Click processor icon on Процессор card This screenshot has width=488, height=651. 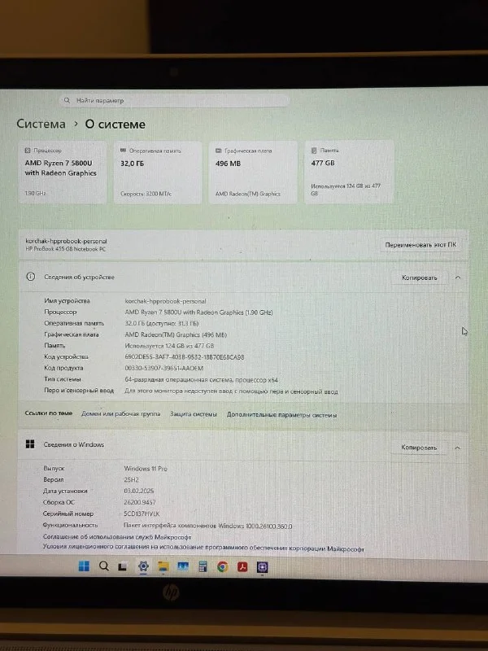[x=28, y=151]
